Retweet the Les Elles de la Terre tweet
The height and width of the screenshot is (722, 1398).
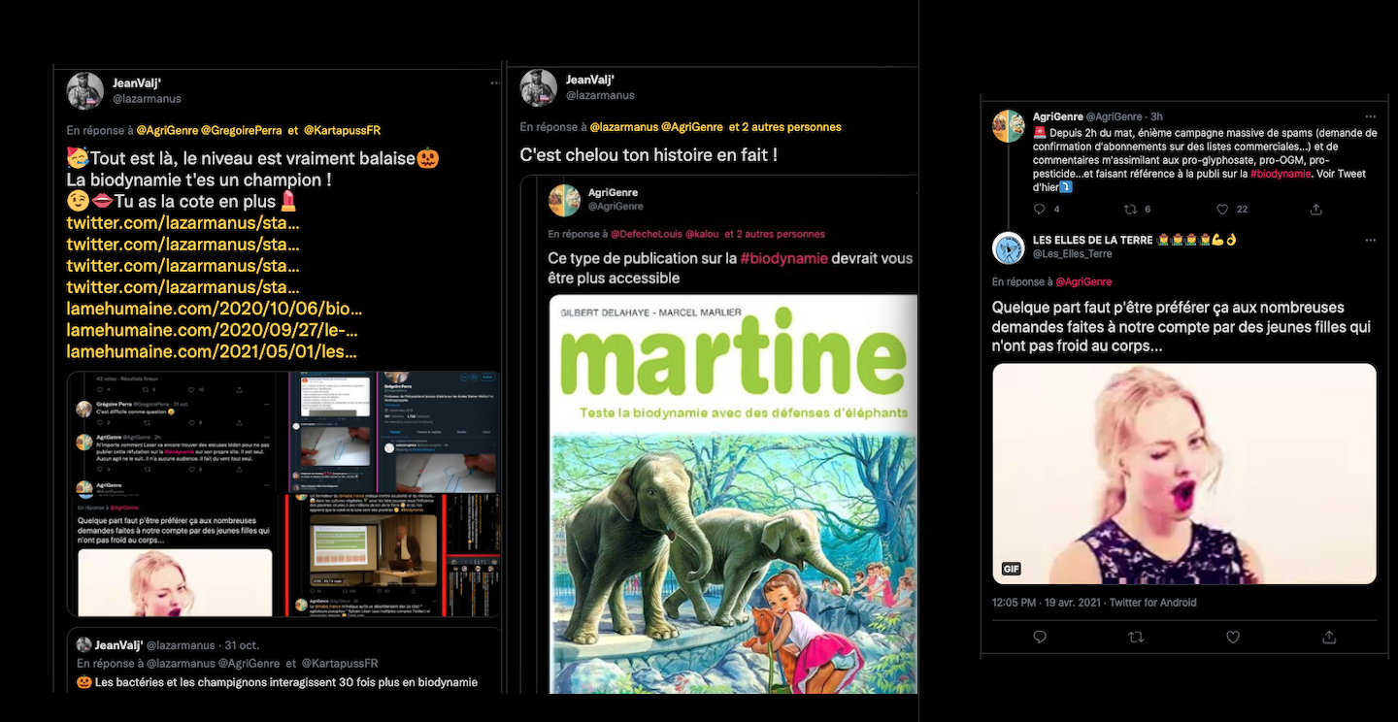click(x=1136, y=638)
